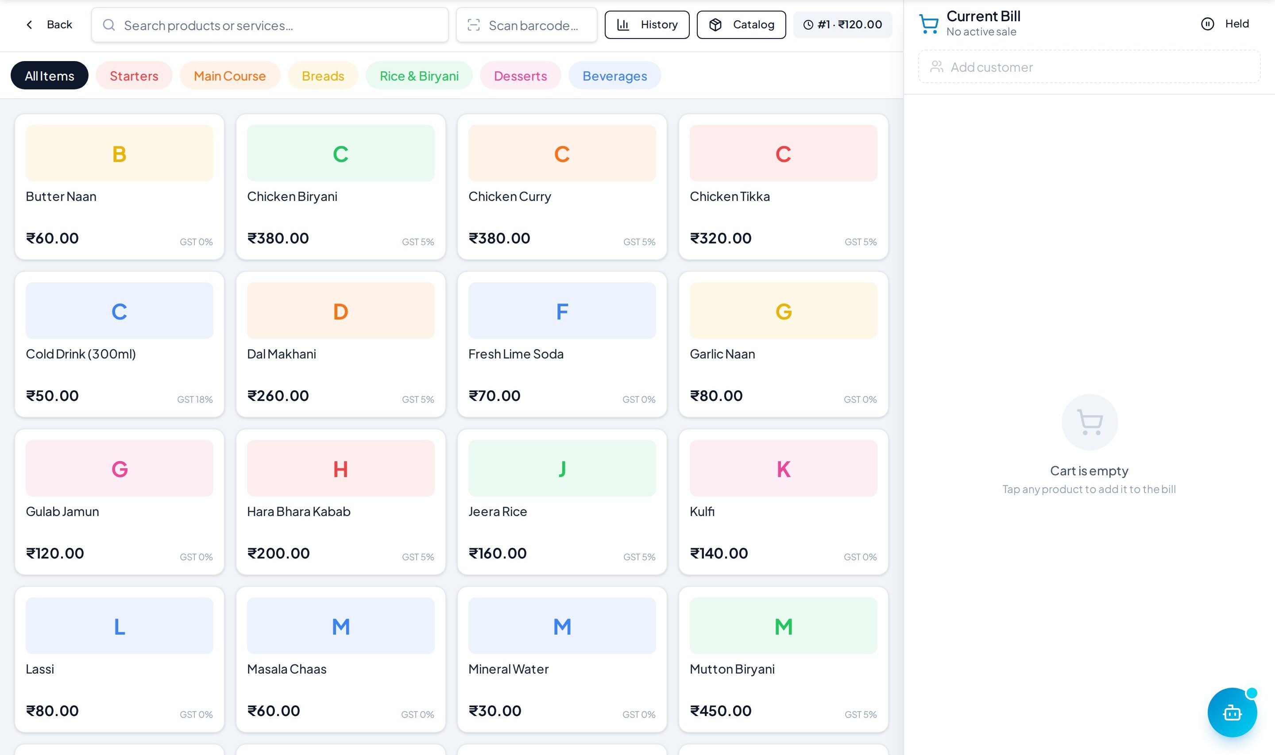Click the Back arrow icon
Image resolution: width=1275 pixels, height=755 pixels.
click(x=30, y=24)
